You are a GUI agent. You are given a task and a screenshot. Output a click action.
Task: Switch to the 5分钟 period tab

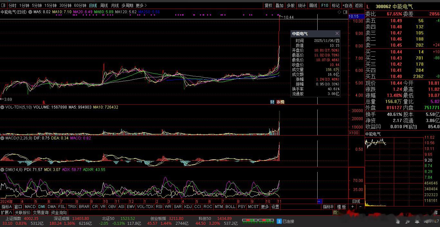coord(37,5)
